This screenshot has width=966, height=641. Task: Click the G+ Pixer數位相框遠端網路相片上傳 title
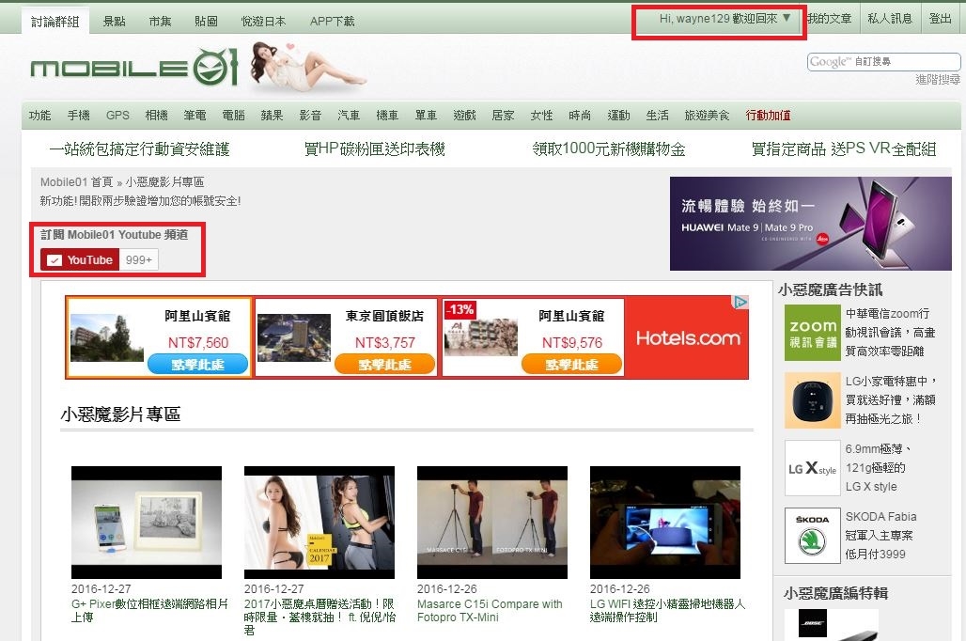coord(149,611)
